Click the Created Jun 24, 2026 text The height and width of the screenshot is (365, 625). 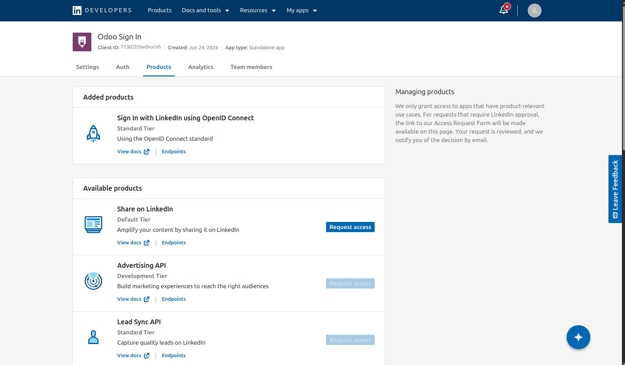pyautogui.click(x=193, y=48)
